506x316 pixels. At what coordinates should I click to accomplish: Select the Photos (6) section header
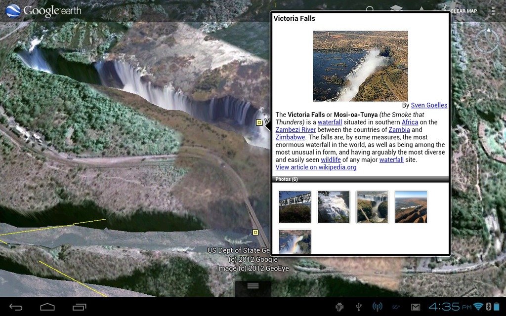click(361, 179)
